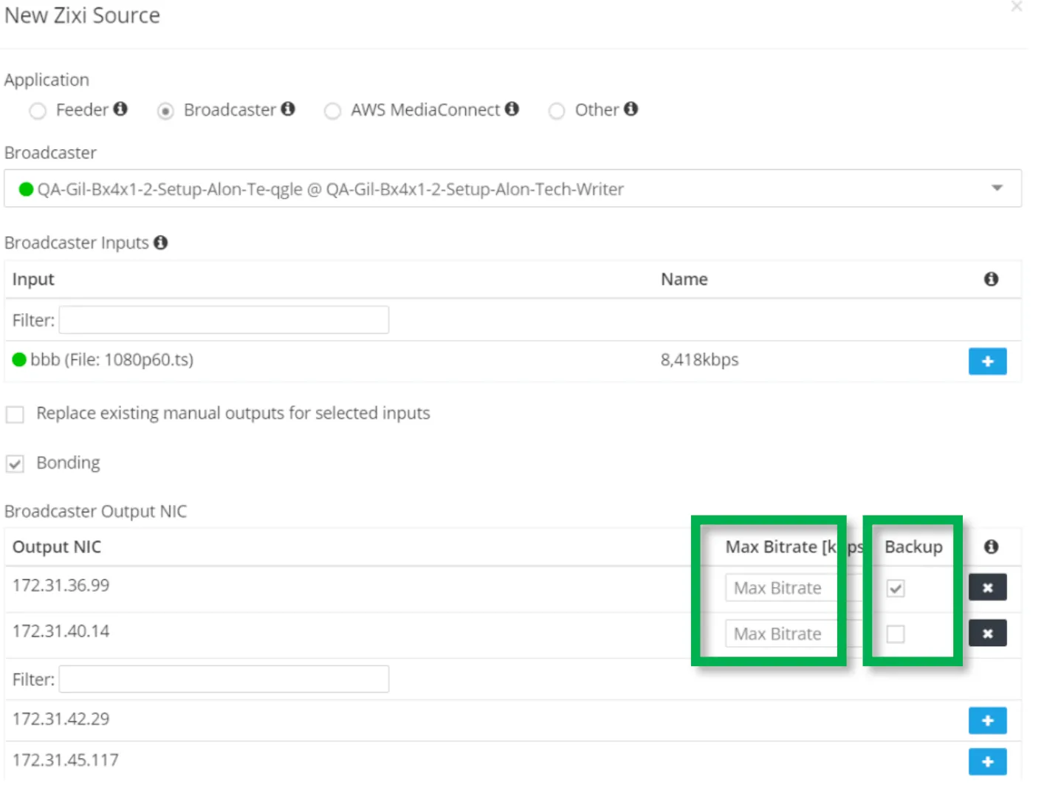1044x802 pixels.
Task: Click the info icon beside Broadcaster radio option
Action: pos(288,109)
